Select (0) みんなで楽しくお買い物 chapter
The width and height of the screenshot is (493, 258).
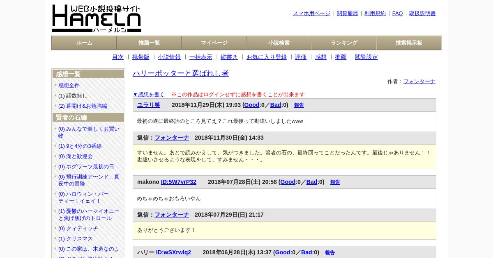pyautogui.click(x=89, y=132)
